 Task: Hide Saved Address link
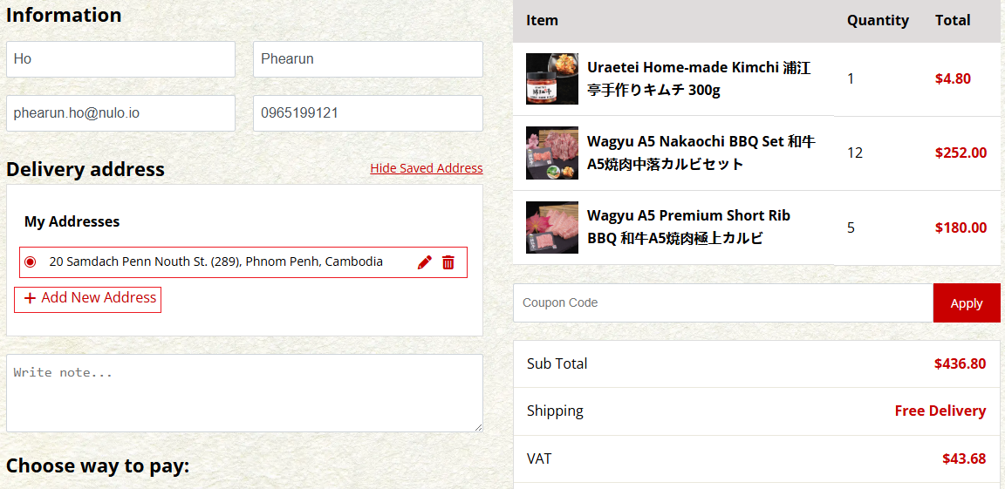(427, 168)
